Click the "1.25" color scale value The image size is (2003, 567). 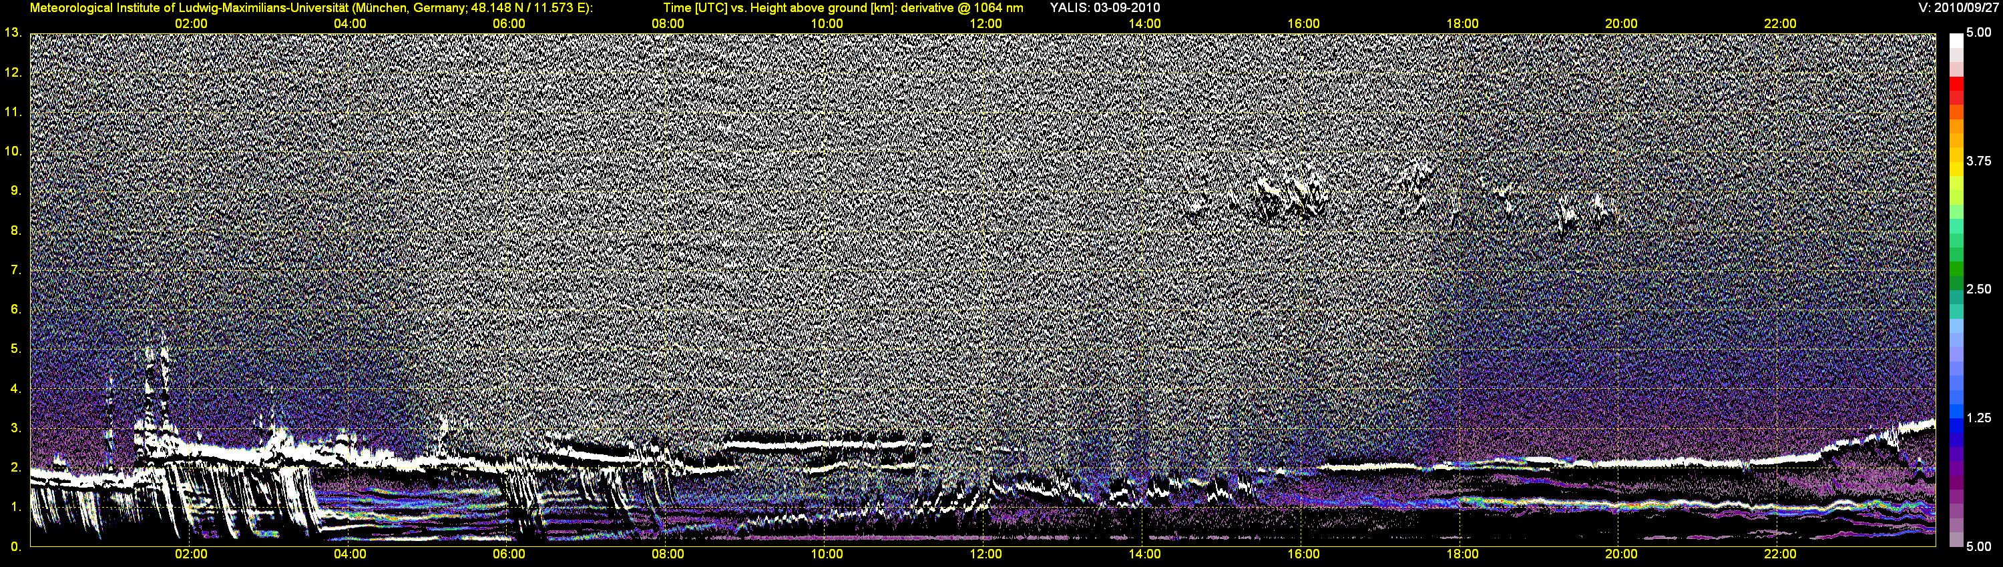1979,418
